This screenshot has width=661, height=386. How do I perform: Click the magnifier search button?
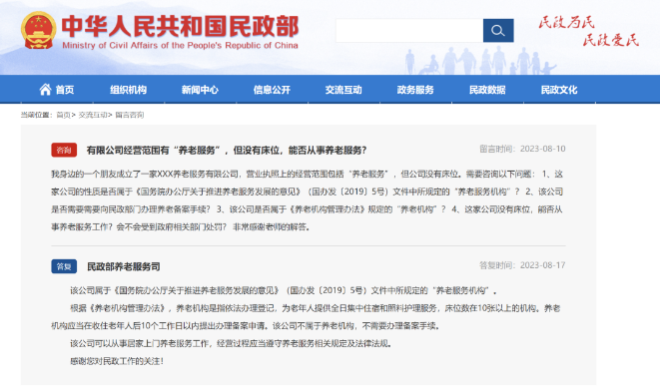[x=498, y=30]
